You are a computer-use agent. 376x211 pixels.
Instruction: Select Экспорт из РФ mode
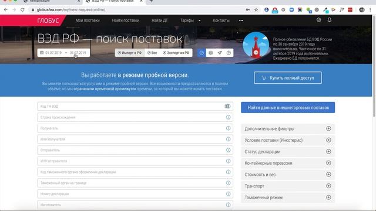(x=176, y=53)
